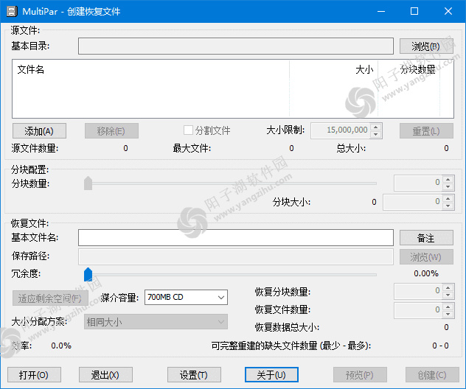The image size is (466, 389).
Task: Click the 浏览(W) browse button
Action: click(x=426, y=256)
